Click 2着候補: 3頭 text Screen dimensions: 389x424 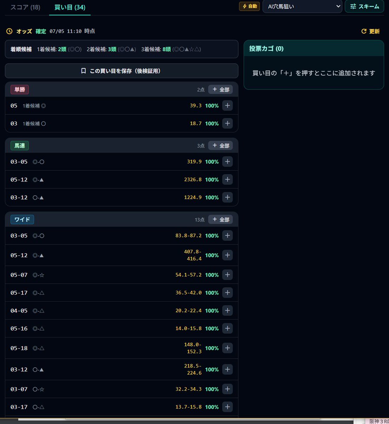coord(102,49)
